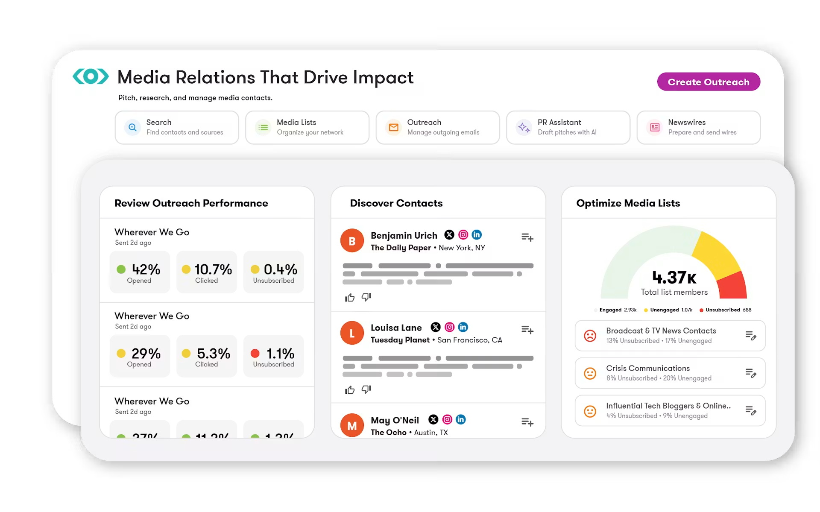The width and height of the screenshot is (820, 512).
Task: Open Louisa Lane's contact name
Action: (396, 328)
